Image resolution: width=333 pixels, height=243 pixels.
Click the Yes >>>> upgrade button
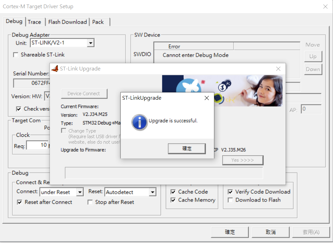[243, 160]
